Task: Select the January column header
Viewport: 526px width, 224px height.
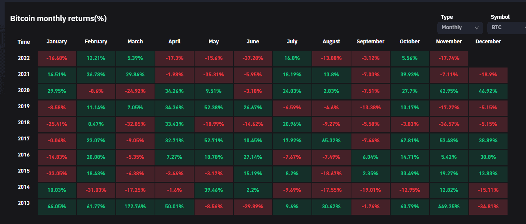Action: click(x=57, y=41)
